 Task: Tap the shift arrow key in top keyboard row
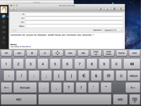(x=45, y=53)
